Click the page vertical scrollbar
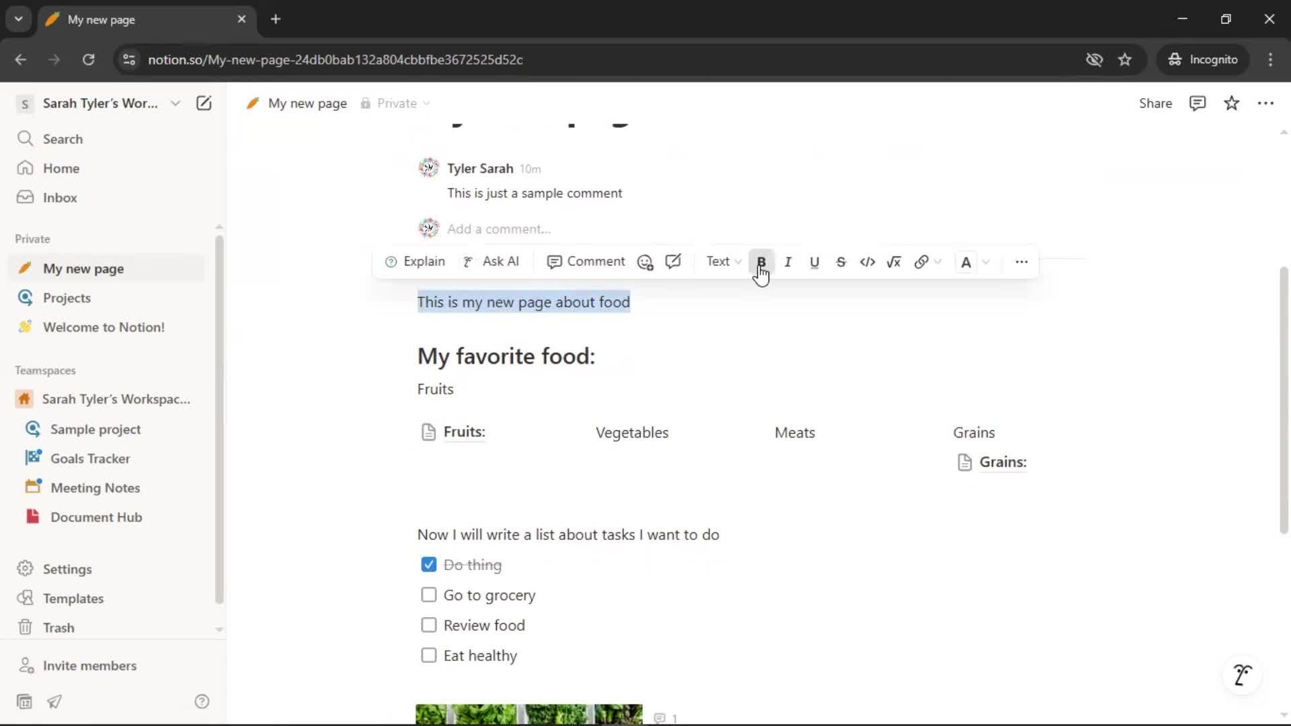The width and height of the screenshot is (1291, 726). point(1284,400)
